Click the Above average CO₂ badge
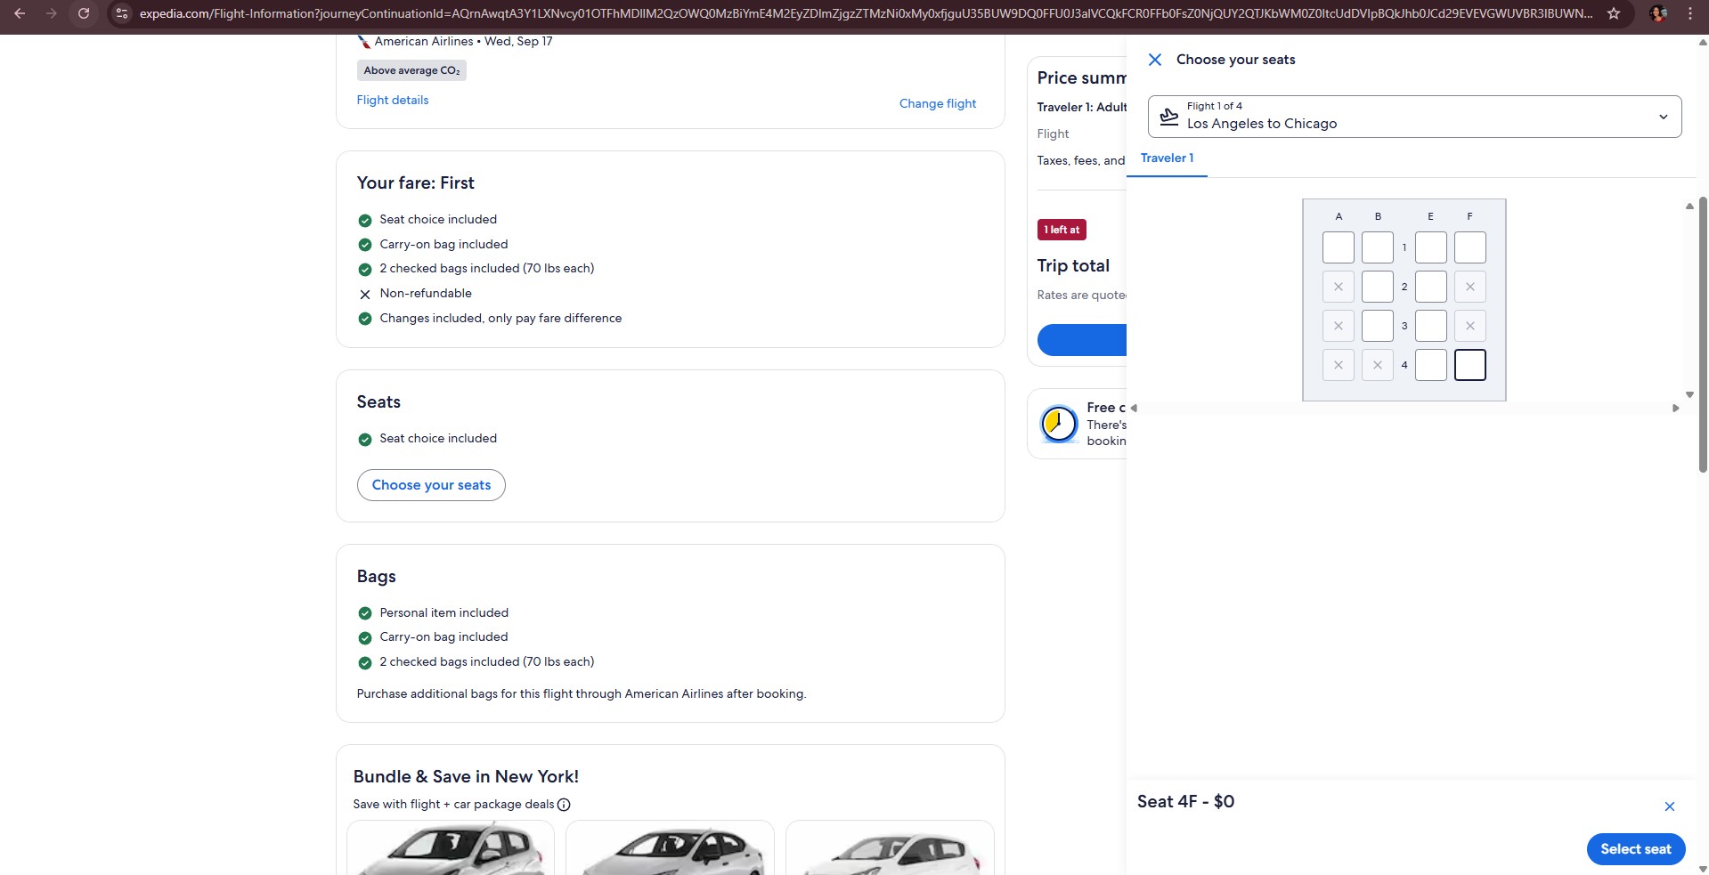This screenshot has width=1709, height=875. (411, 70)
